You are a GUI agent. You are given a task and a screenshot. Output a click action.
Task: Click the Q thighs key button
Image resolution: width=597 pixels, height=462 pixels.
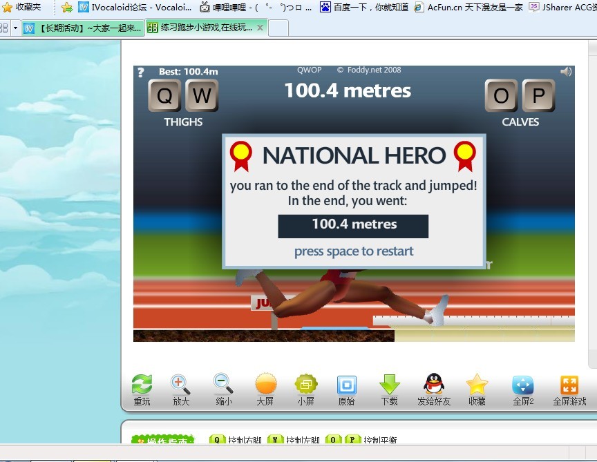[x=164, y=95]
